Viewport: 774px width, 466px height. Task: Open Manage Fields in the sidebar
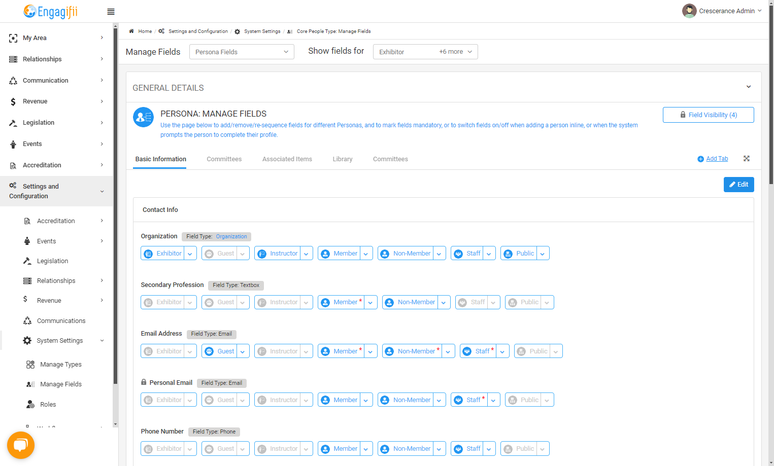(61, 384)
